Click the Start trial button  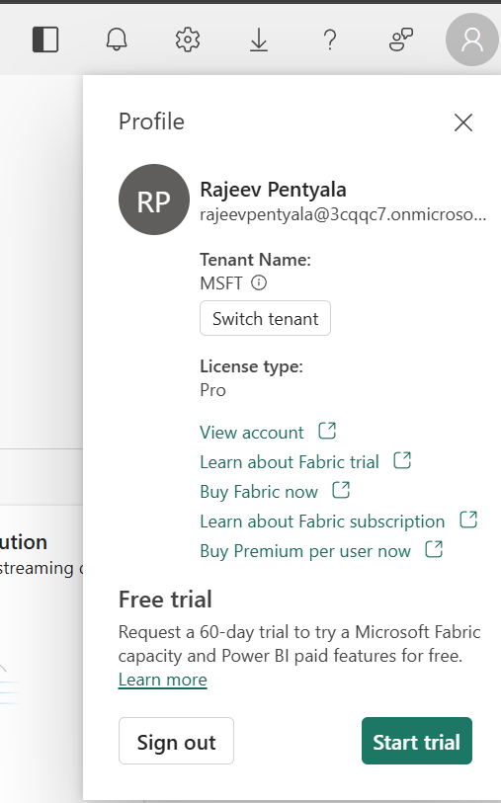click(x=416, y=741)
